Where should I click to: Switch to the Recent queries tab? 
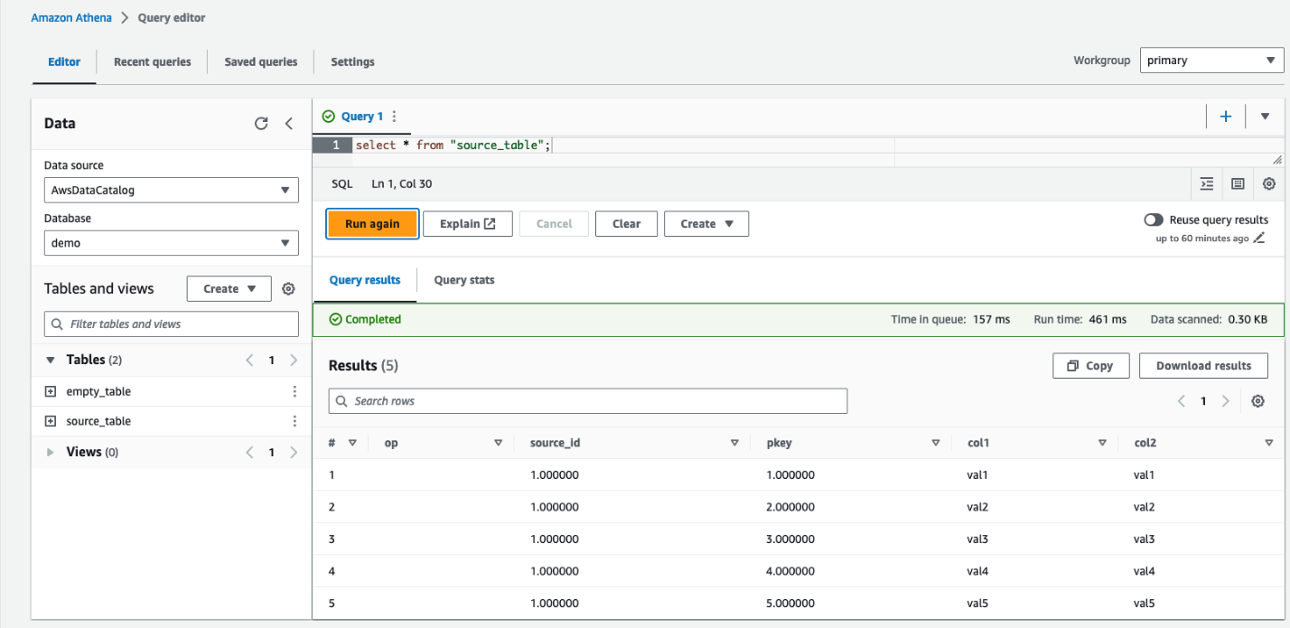click(152, 61)
